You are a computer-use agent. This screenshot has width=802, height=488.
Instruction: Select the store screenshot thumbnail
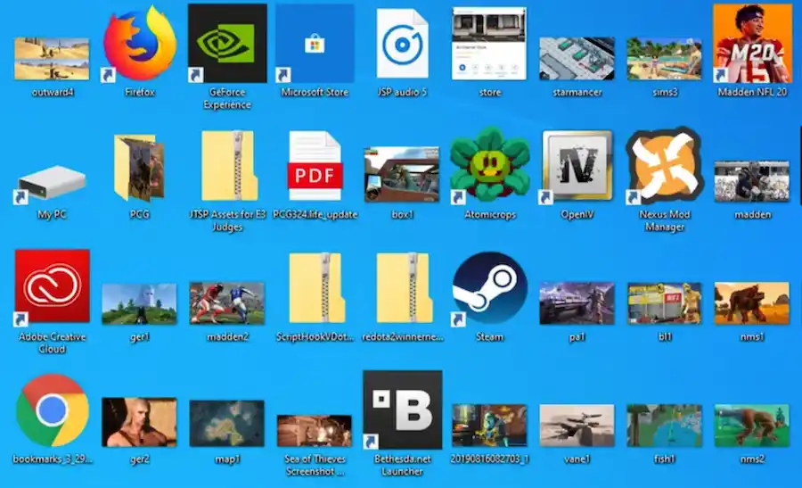[x=489, y=44]
